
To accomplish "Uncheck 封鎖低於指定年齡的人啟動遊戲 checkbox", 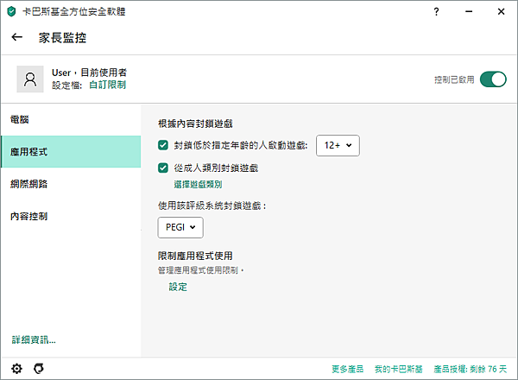I will 163,146.
